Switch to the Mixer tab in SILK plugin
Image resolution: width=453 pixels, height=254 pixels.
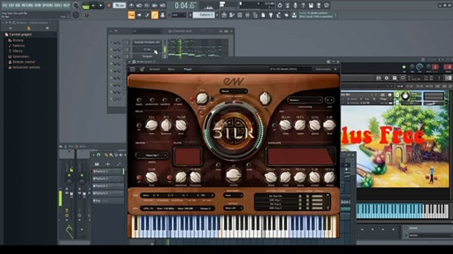(x=171, y=69)
